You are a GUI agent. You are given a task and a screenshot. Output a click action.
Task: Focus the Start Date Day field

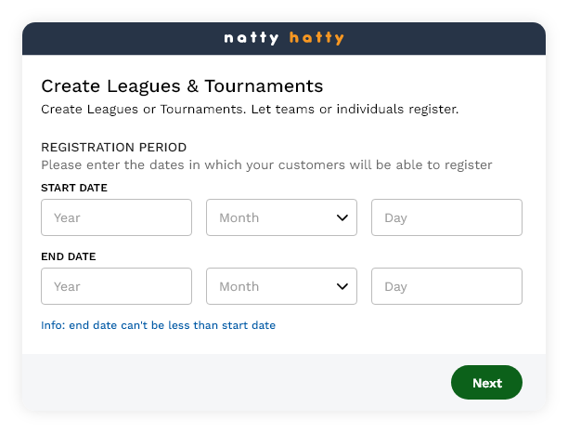coord(446,217)
